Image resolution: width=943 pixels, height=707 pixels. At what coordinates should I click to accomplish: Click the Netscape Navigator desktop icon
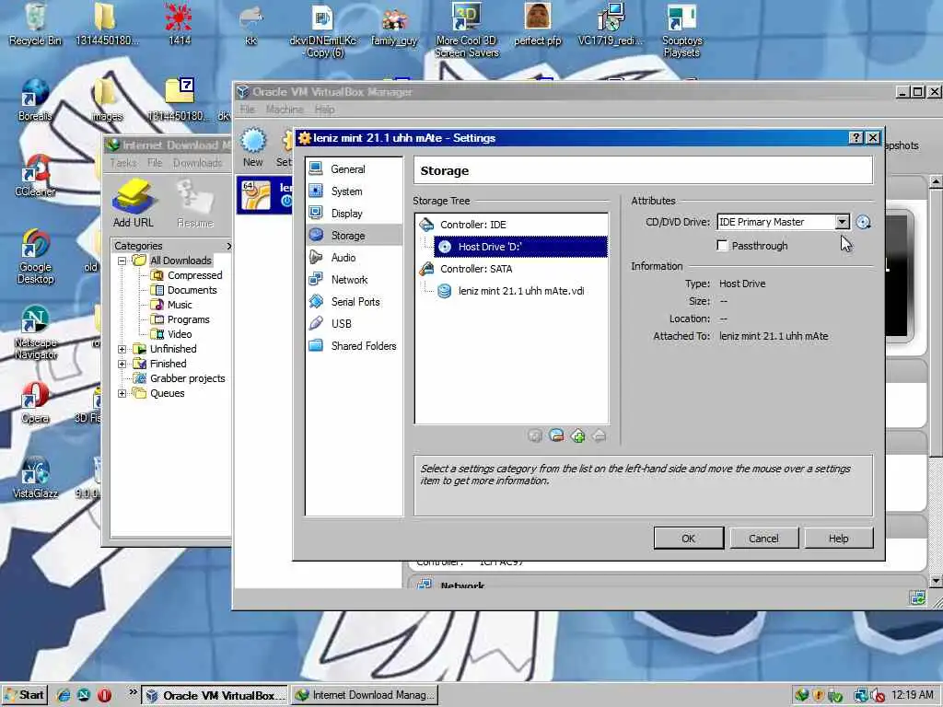35,332
